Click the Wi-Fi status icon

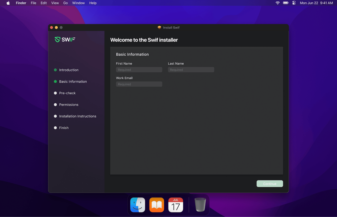[x=278, y=3]
